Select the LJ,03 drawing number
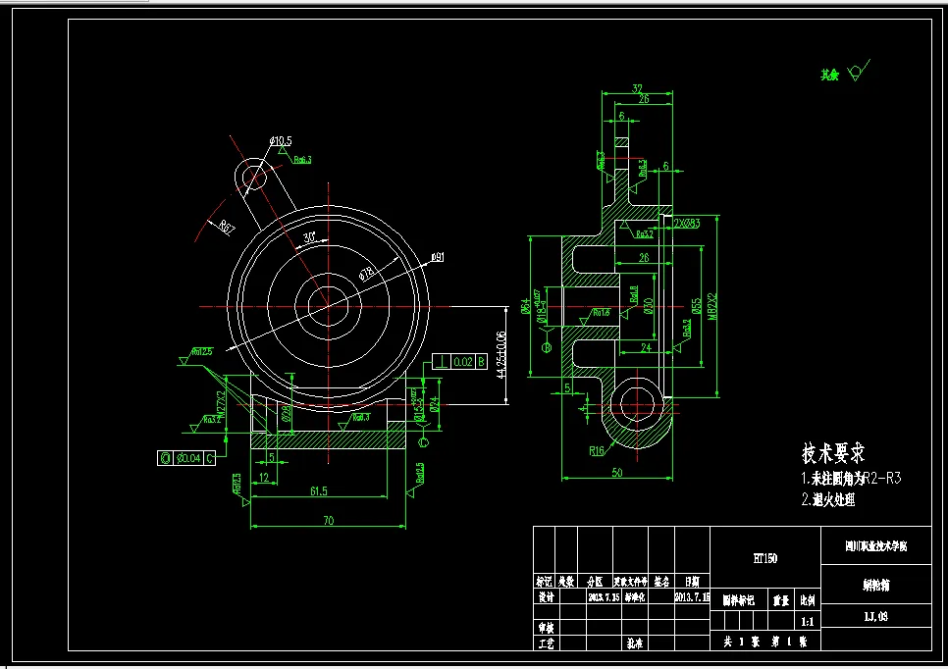 [x=876, y=616]
